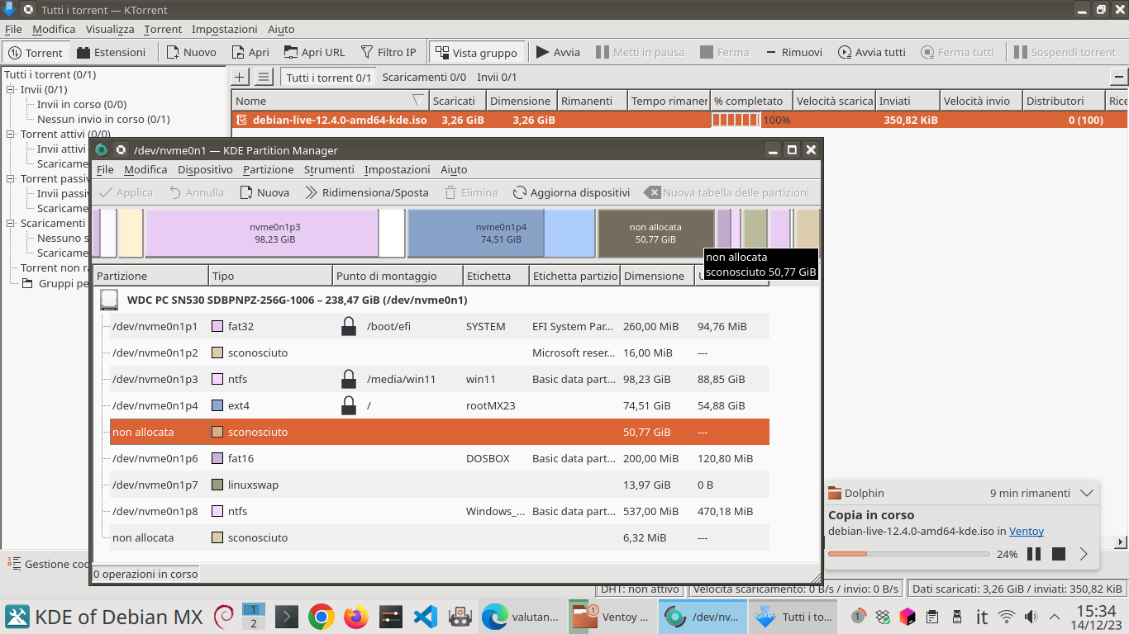Select Nessun invio in corso (0/1) tree item
This screenshot has width=1129, height=634.
point(103,119)
